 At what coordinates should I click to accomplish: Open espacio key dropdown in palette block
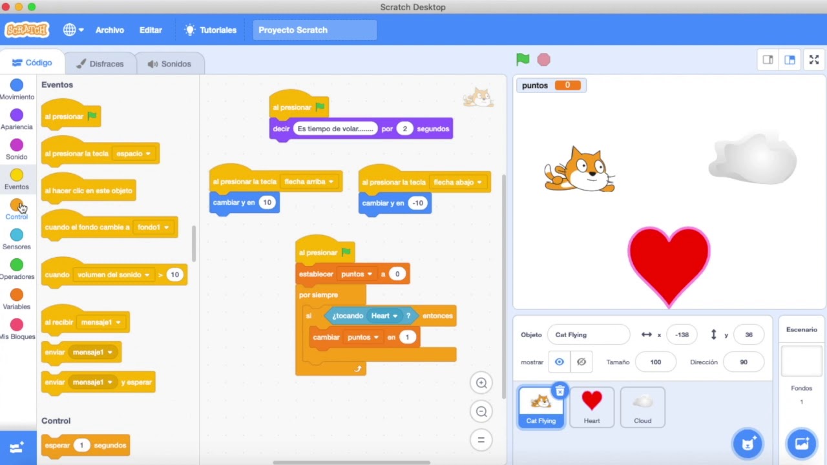point(133,154)
